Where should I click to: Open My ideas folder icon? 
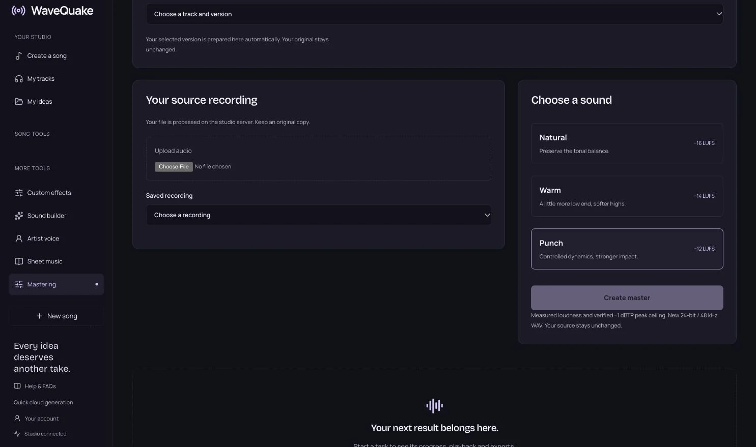tap(19, 102)
